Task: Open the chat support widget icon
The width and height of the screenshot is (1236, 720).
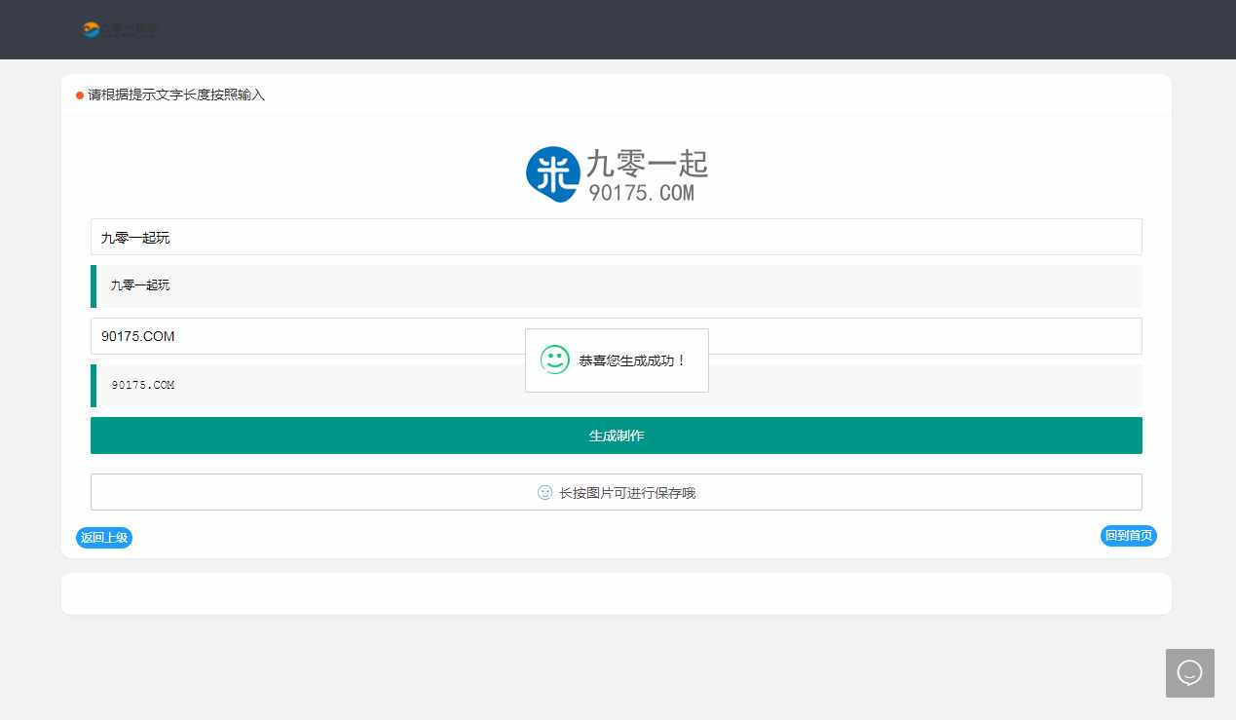Action: point(1189,673)
